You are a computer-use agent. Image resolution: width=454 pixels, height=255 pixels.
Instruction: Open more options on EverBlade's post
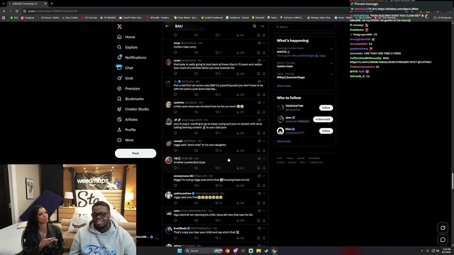tap(264, 228)
